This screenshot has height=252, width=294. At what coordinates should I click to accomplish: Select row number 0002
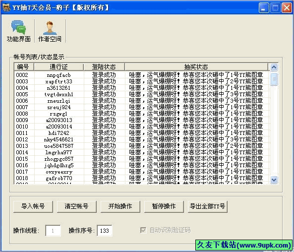point(22,75)
